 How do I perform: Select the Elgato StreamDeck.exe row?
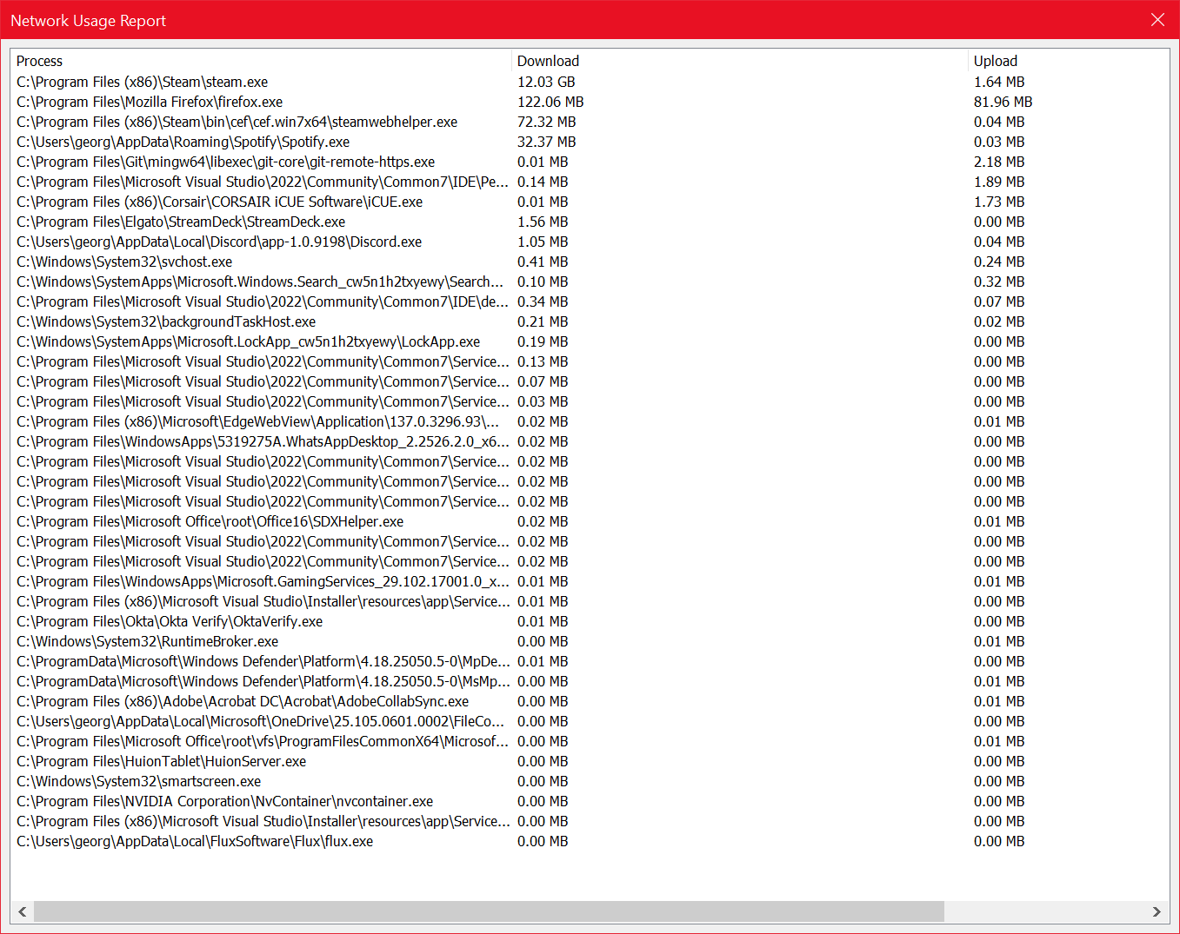point(590,222)
